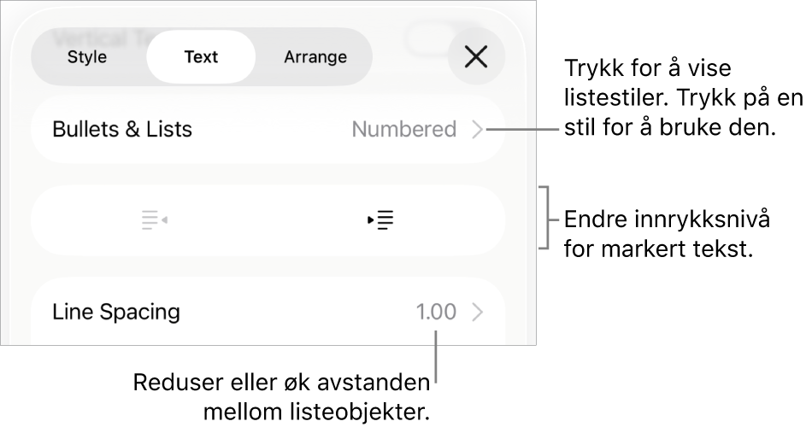Image resolution: width=812 pixels, height=427 pixels.
Task: Click the chevron beside 1.00
Action: [478, 313]
